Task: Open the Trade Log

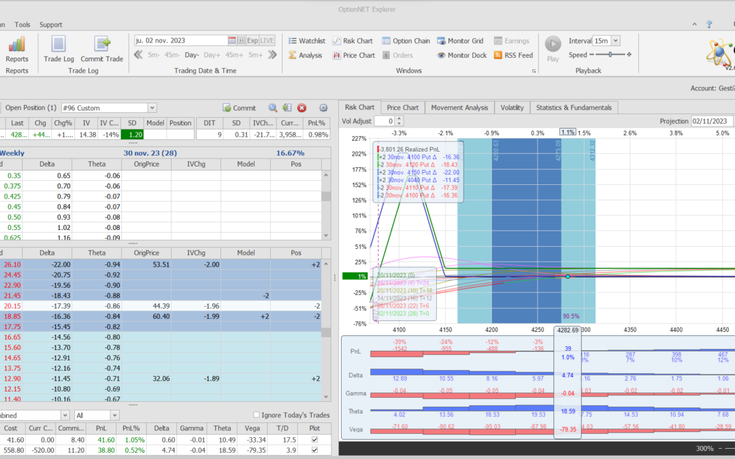Action: (x=59, y=49)
